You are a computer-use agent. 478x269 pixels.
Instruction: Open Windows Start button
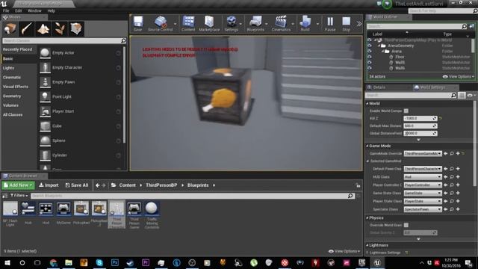(7, 262)
